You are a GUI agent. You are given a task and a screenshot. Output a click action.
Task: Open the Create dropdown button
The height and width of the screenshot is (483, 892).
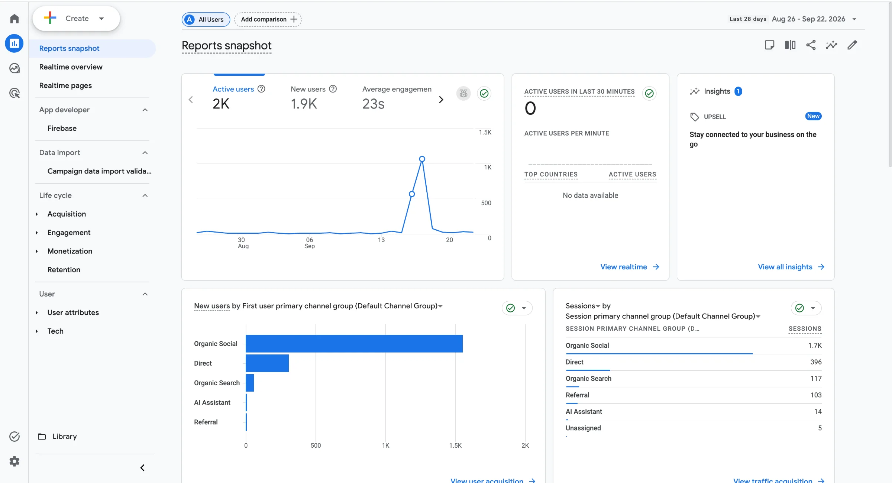[x=76, y=19]
